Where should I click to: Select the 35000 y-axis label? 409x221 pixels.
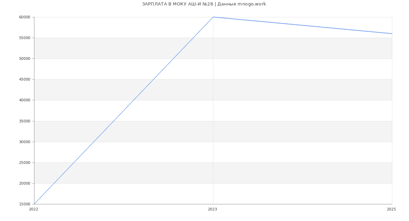tap(25, 121)
